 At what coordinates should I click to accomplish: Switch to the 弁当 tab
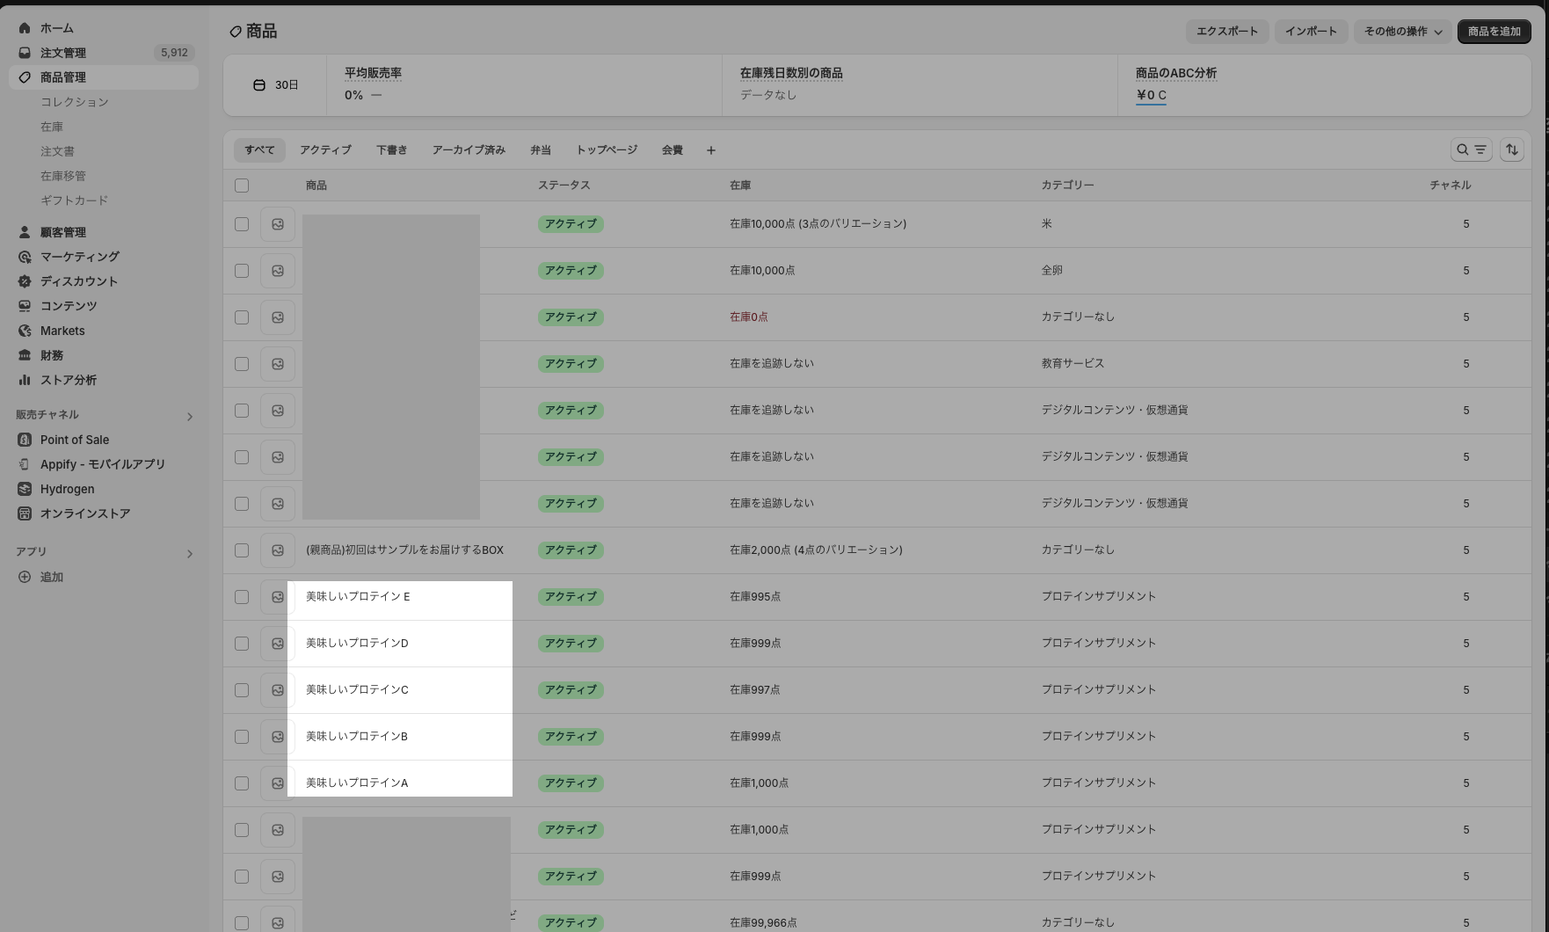(x=541, y=150)
